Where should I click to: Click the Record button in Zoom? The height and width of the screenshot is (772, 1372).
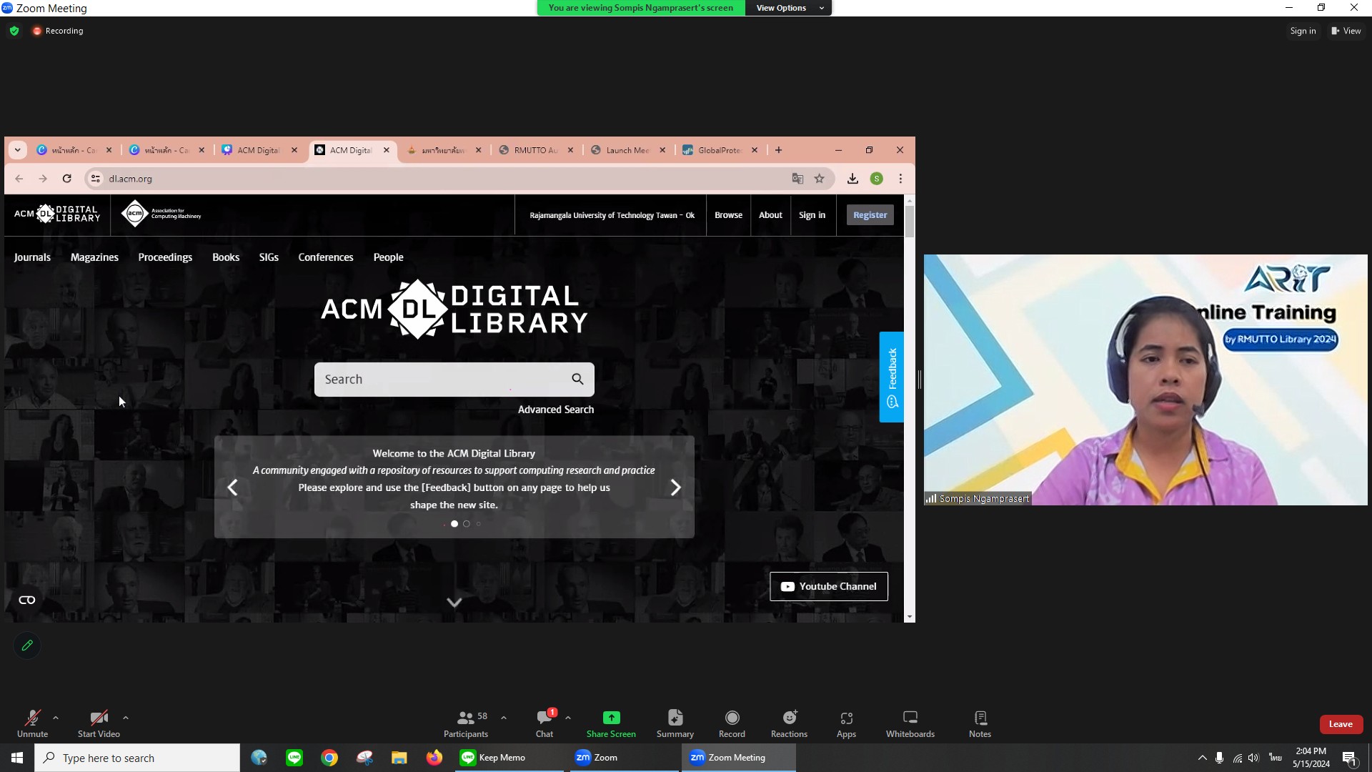(x=732, y=723)
